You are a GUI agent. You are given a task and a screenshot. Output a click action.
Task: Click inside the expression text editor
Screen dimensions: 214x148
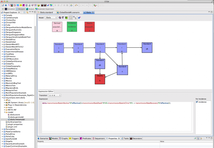tap(117, 116)
